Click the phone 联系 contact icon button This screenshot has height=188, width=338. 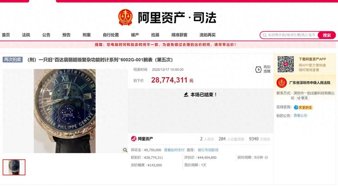302,98
